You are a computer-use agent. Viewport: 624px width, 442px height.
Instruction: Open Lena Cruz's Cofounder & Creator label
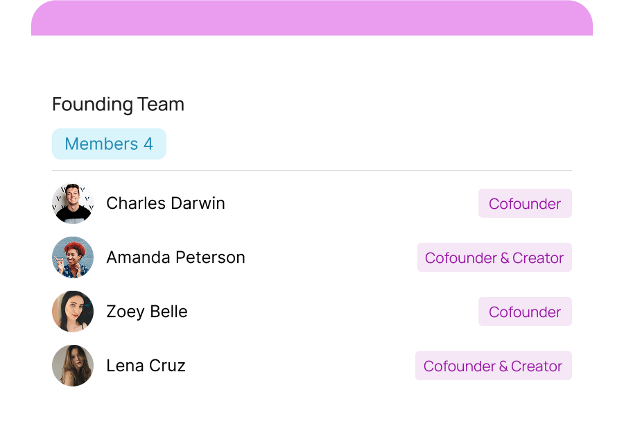click(x=493, y=366)
